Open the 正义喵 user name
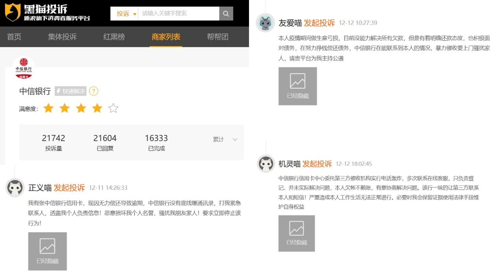Image resolution: width=498 pixels, height=280 pixels. point(40,188)
